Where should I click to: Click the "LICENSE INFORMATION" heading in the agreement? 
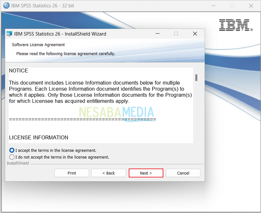point(38,137)
